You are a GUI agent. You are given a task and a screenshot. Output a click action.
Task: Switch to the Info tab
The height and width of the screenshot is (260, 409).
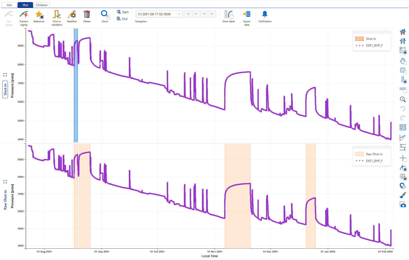9,5
